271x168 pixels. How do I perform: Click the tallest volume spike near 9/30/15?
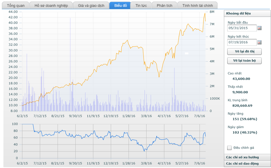pos(70,18)
